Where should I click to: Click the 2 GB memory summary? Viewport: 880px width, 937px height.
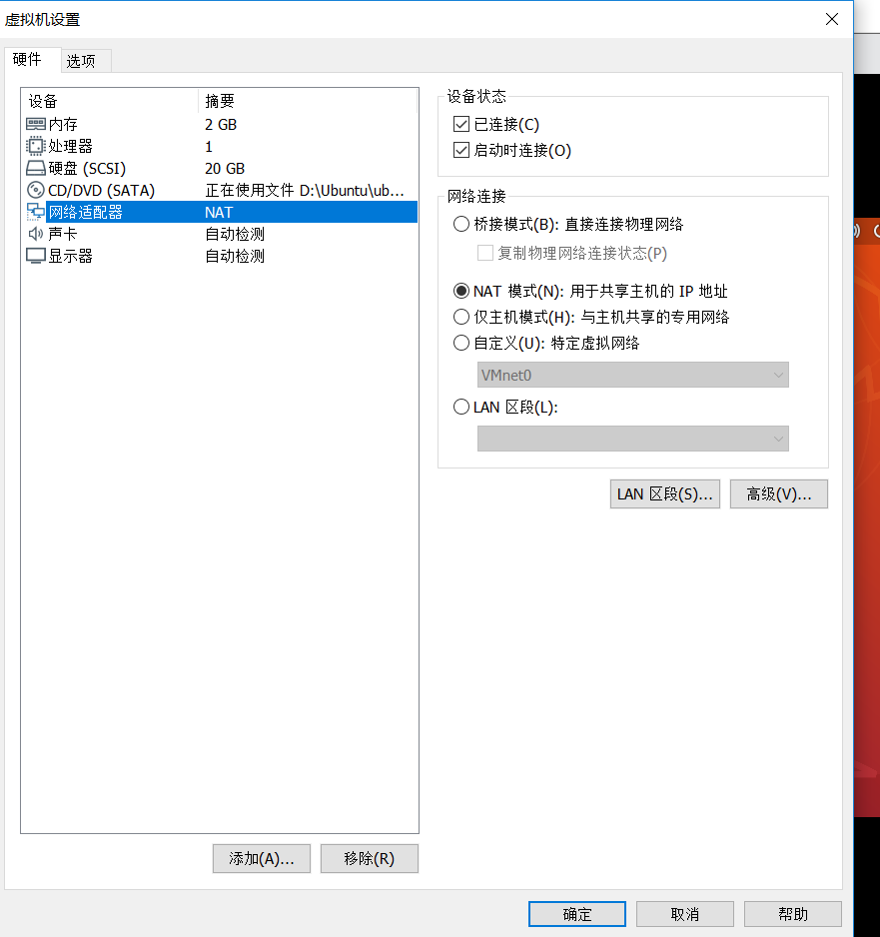click(x=221, y=124)
